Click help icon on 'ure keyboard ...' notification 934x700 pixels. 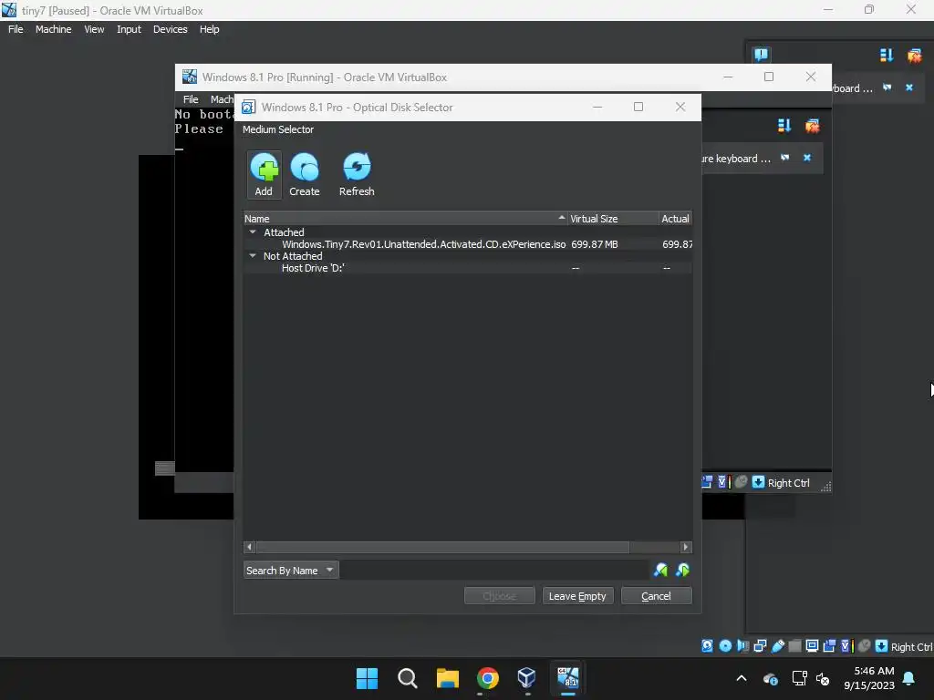[x=785, y=158]
